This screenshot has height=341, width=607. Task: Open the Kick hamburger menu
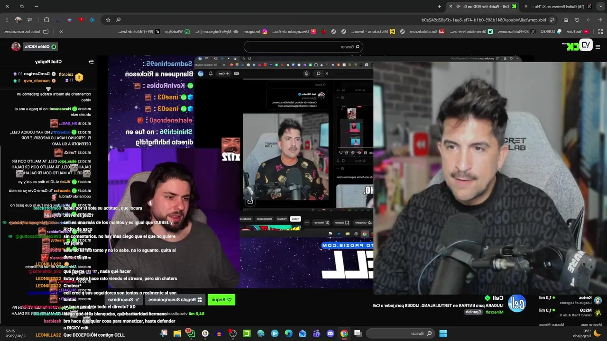[598, 47]
